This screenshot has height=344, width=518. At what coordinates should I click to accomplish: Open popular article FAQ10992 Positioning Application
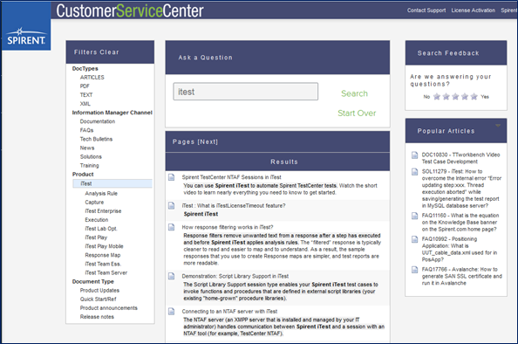[x=460, y=250]
